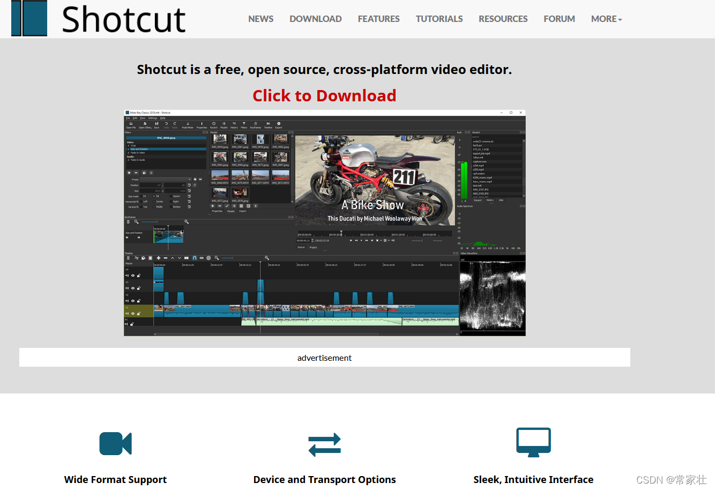Click the scissors Cut icon in timeline toolbar
The width and height of the screenshot is (715, 490).
(x=137, y=258)
